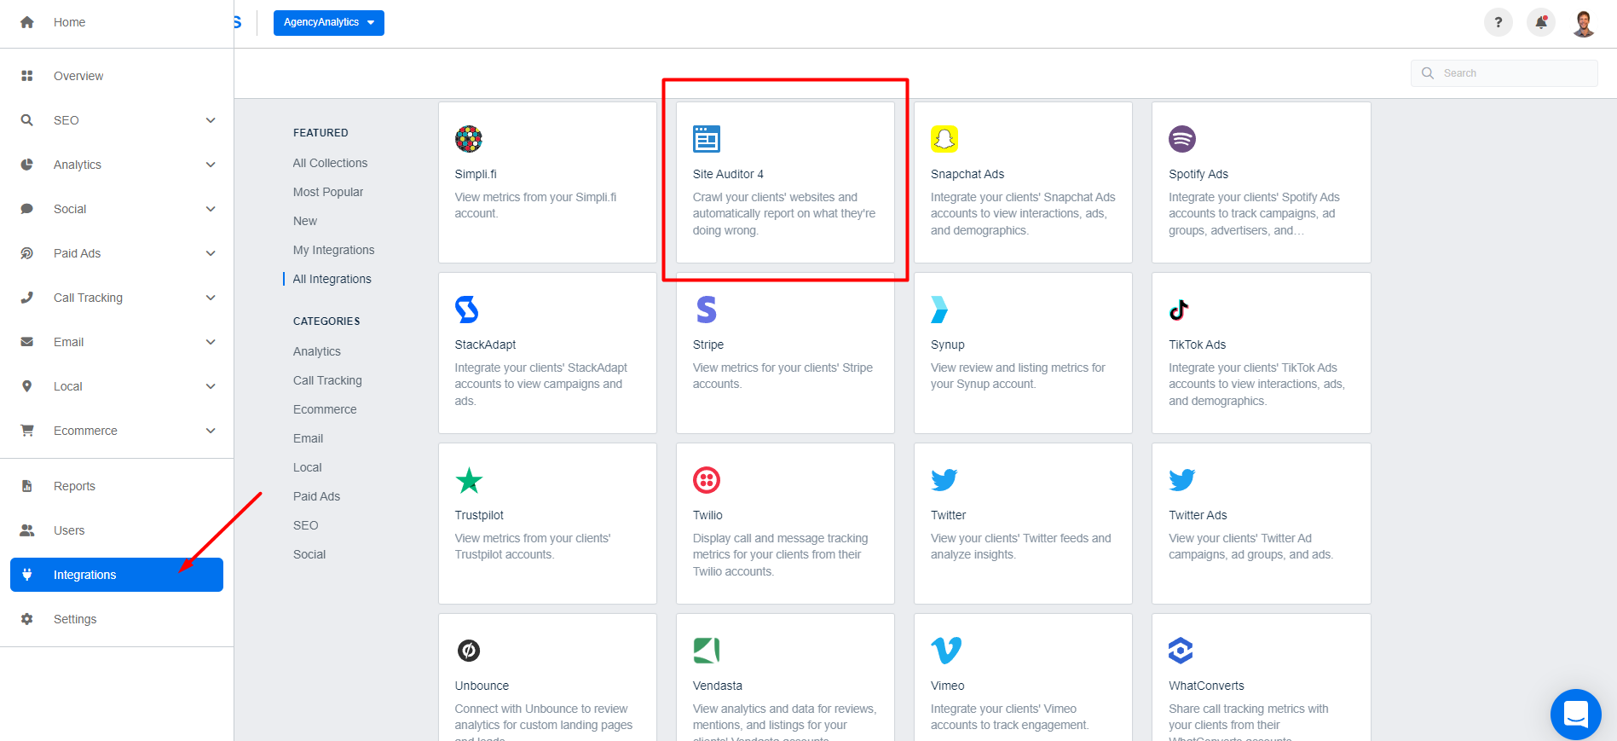Open the help question mark icon
1617x741 pixels.
(1499, 23)
